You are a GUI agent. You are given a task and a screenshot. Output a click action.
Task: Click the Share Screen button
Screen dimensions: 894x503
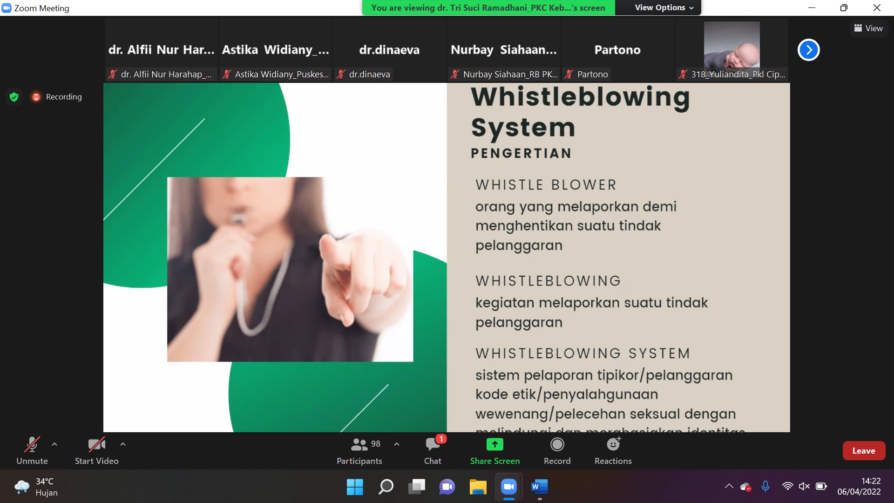point(495,450)
